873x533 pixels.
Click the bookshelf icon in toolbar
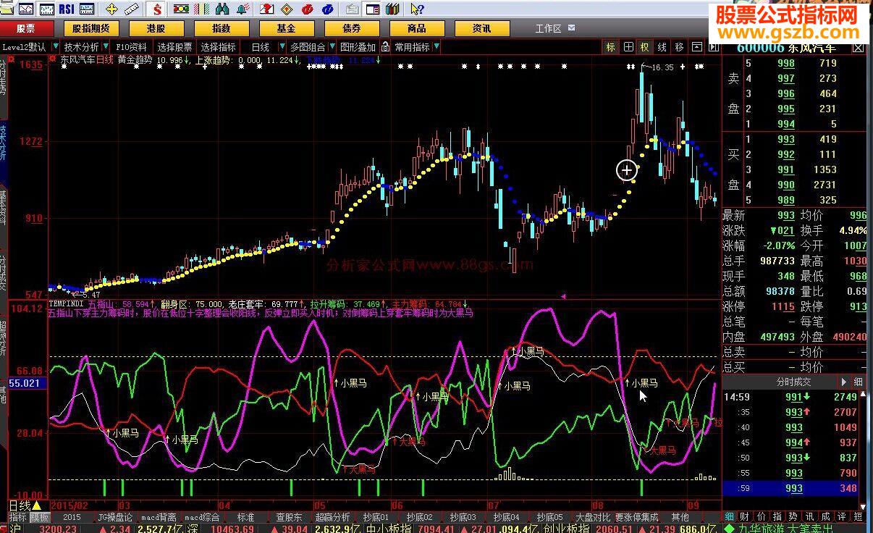[x=393, y=9]
